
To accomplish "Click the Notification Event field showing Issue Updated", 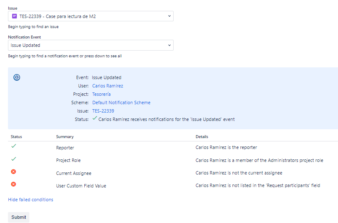I will tap(91, 45).
